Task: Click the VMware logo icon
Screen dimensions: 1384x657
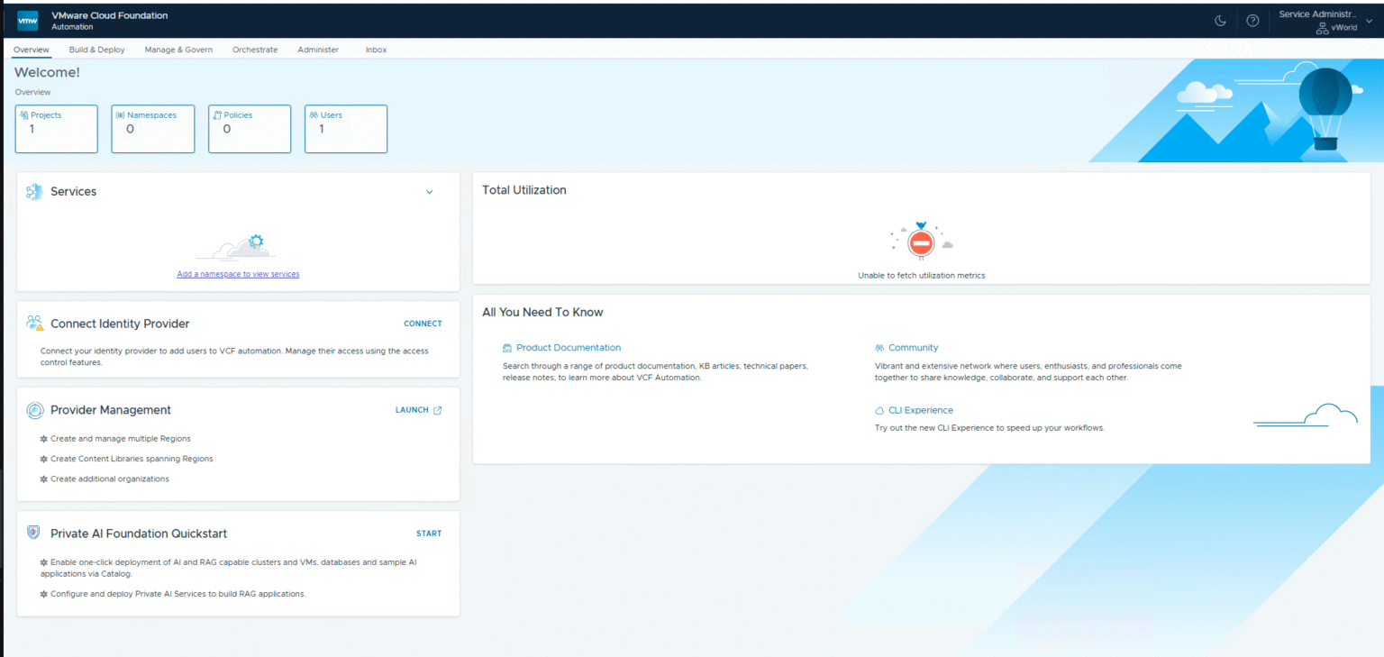Action: tap(28, 21)
